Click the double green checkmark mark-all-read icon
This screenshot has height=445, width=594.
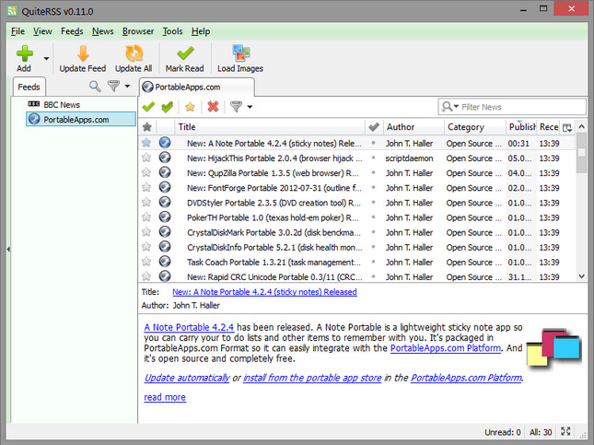(x=167, y=107)
